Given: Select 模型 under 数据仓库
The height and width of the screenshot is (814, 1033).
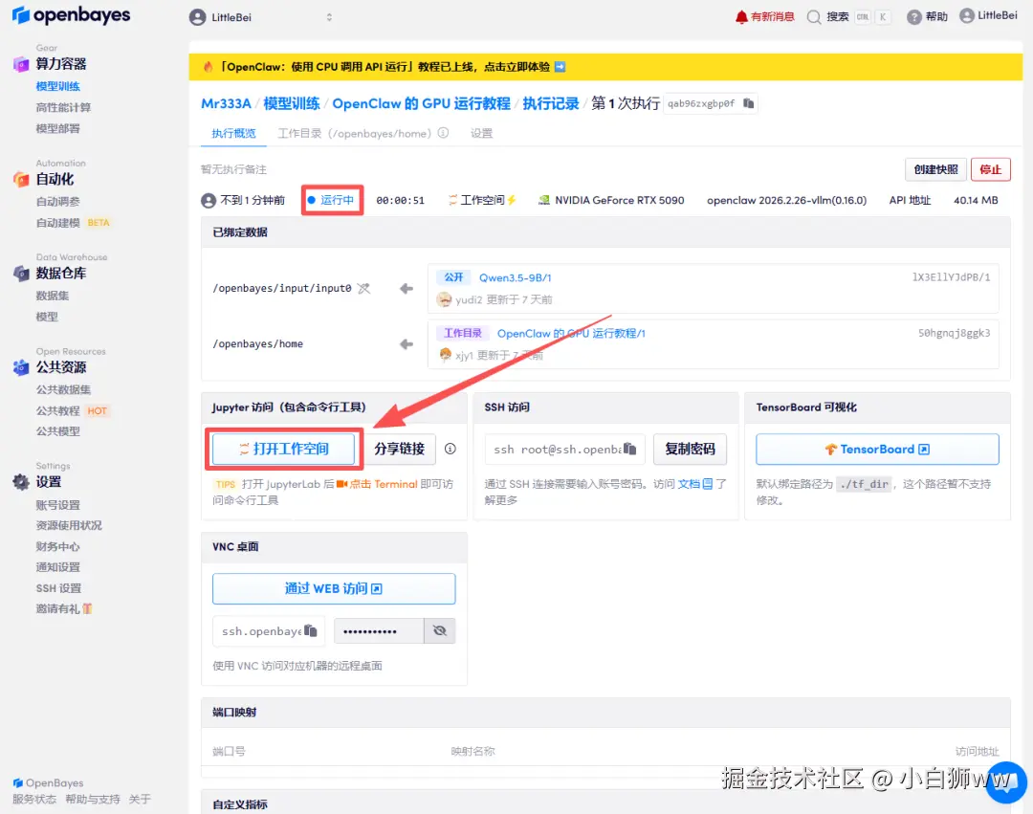Looking at the screenshot, I should (47, 317).
